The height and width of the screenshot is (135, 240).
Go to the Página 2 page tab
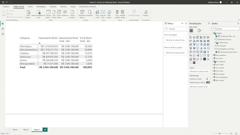pos(26,130)
